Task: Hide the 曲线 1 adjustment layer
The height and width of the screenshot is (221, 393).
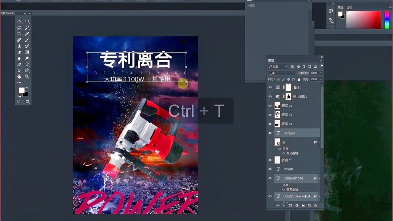Action: click(x=269, y=87)
